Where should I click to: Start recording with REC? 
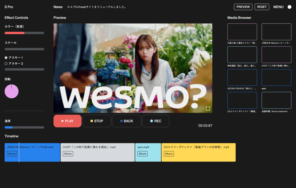[156, 121]
